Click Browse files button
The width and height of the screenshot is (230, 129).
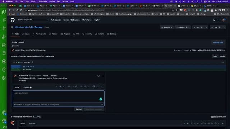click(218, 43)
